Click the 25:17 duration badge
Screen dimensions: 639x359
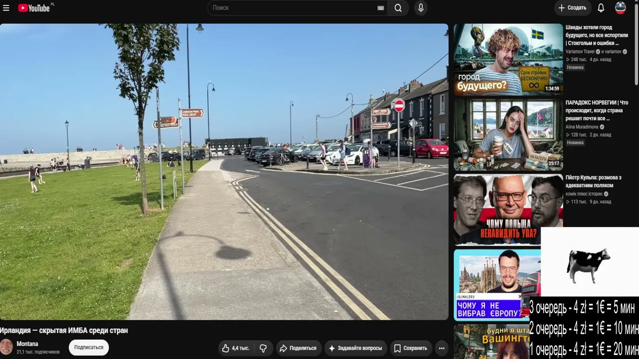coord(554,164)
